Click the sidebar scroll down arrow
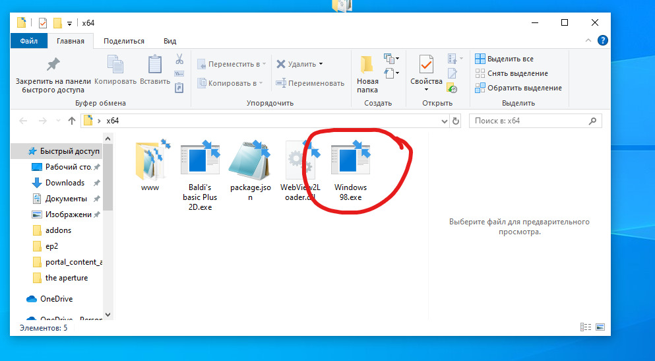Viewport: 655px width, 361px height. point(108,315)
